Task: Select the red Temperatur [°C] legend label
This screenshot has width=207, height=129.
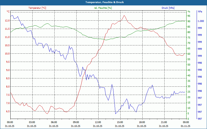Action: tap(37, 8)
